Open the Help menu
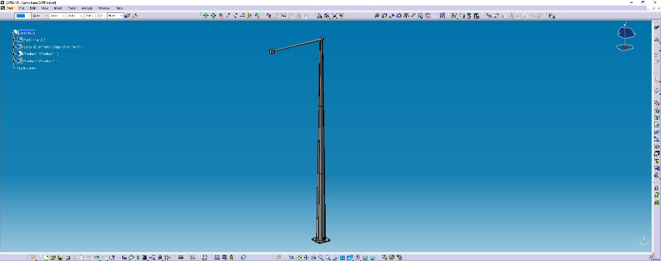This screenshot has height=261, width=661. (x=119, y=8)
